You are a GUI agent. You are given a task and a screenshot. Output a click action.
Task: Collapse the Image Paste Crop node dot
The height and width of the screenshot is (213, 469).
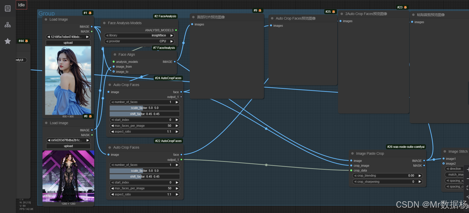point(353,153)
